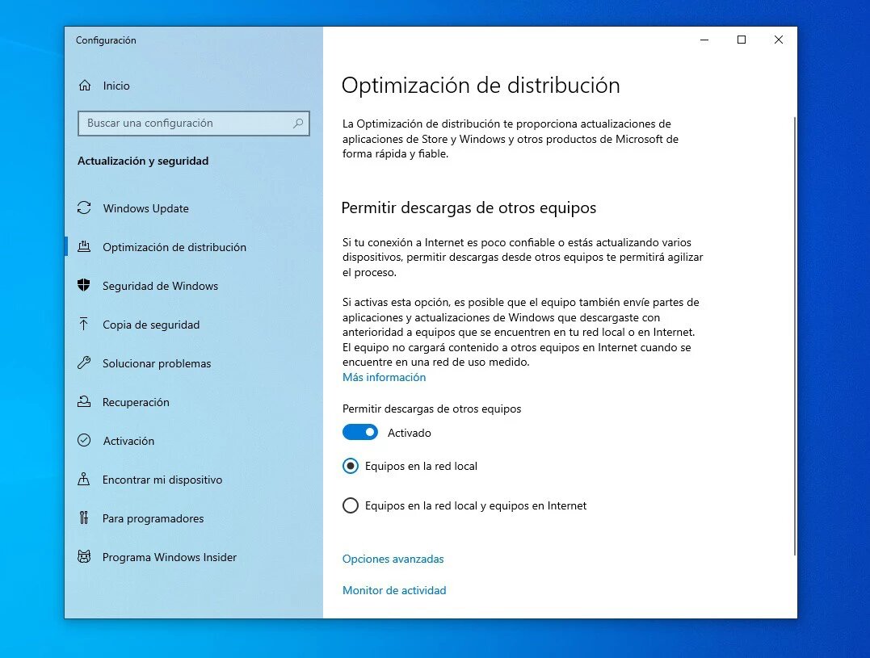This screenshot has width=870, height=658.
Task: Click the Copia de seguridad arrow icon
Action: click(84, 325)
